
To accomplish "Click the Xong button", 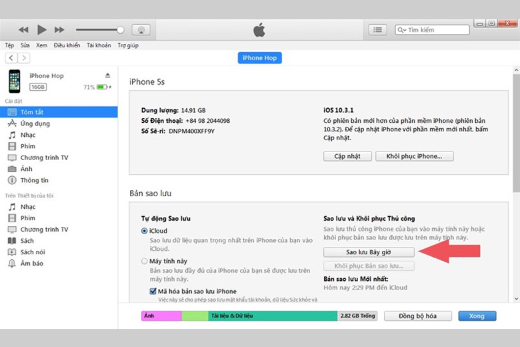I will (x=477, y=316).
